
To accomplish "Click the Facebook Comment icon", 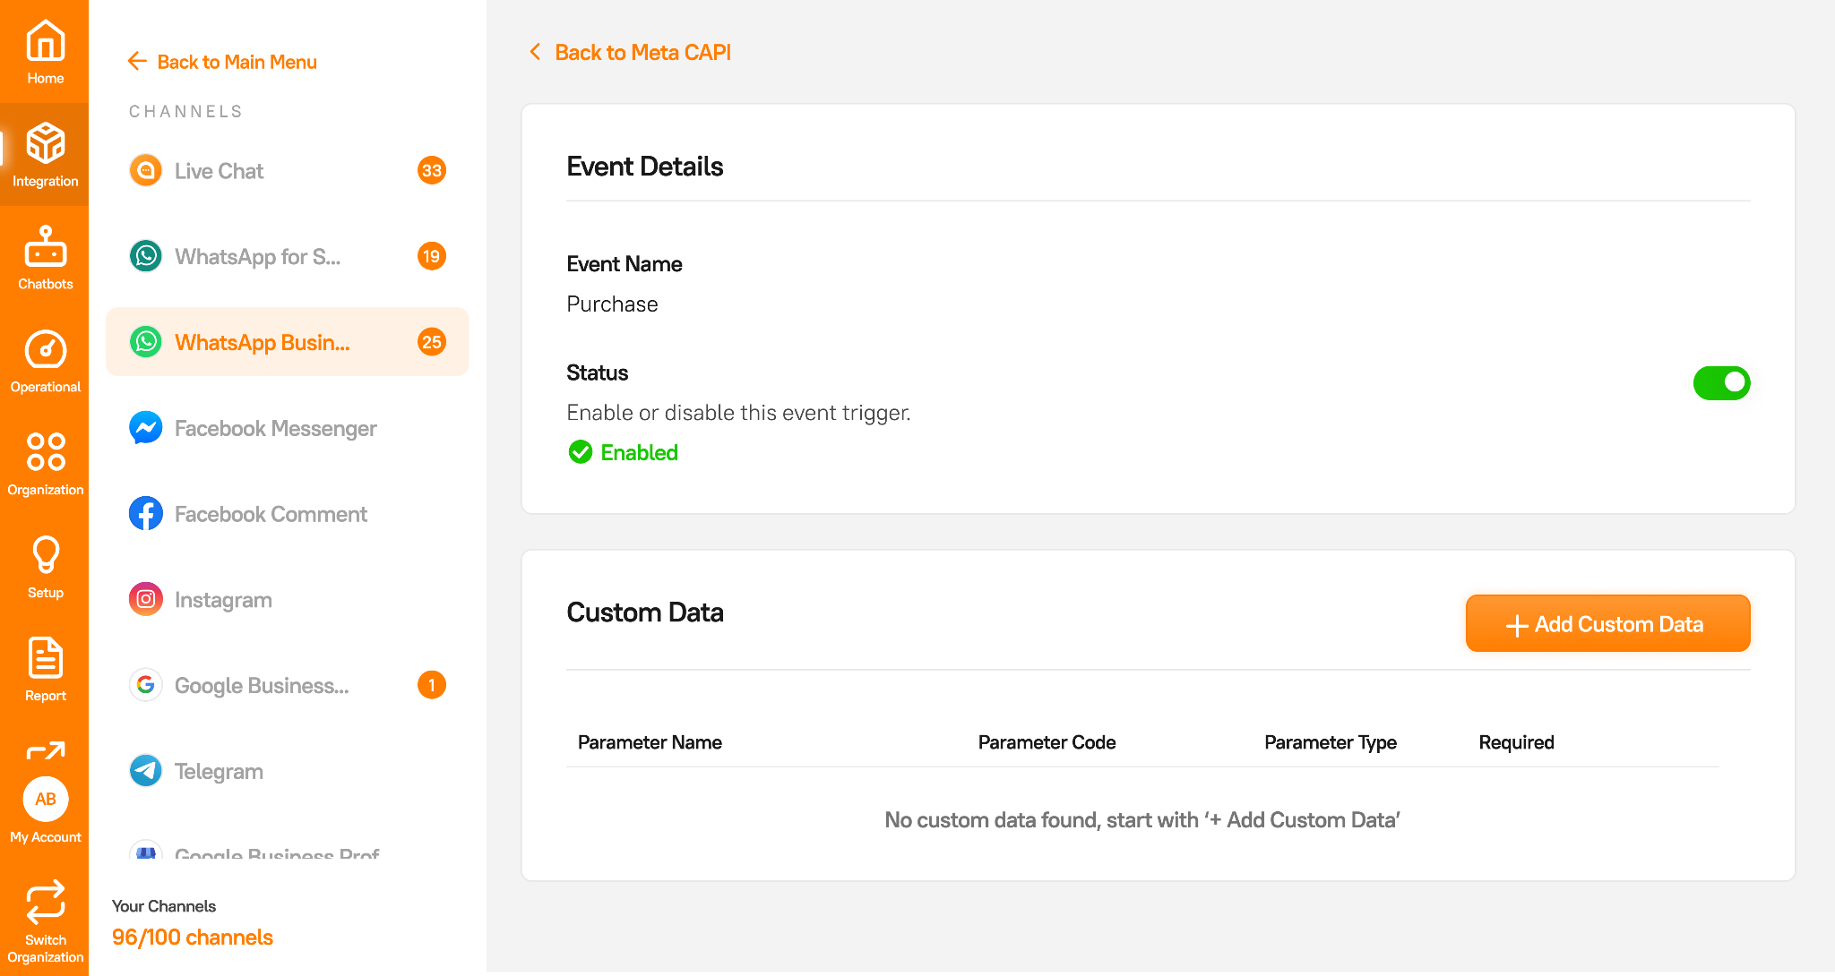I will [x=146, y=514].
